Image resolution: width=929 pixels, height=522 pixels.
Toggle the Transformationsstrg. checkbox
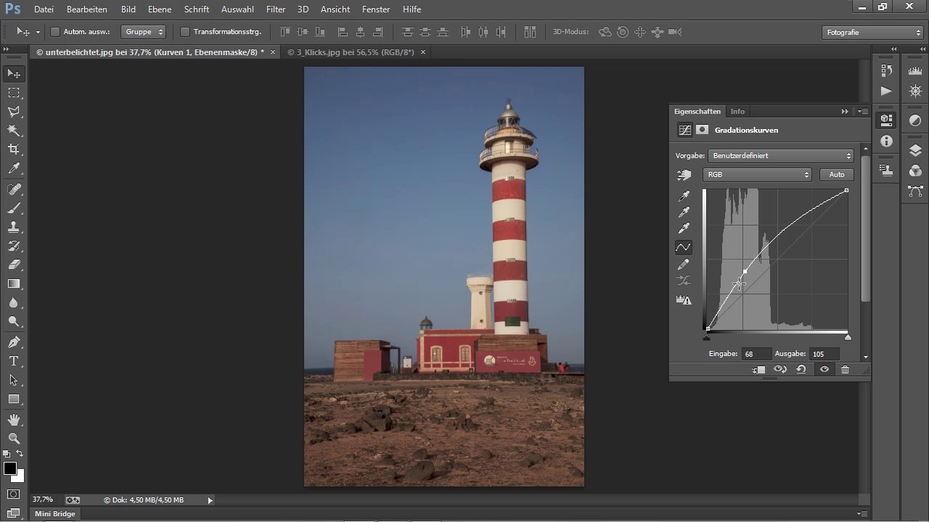pyautogui.click(x=185, y=32)
